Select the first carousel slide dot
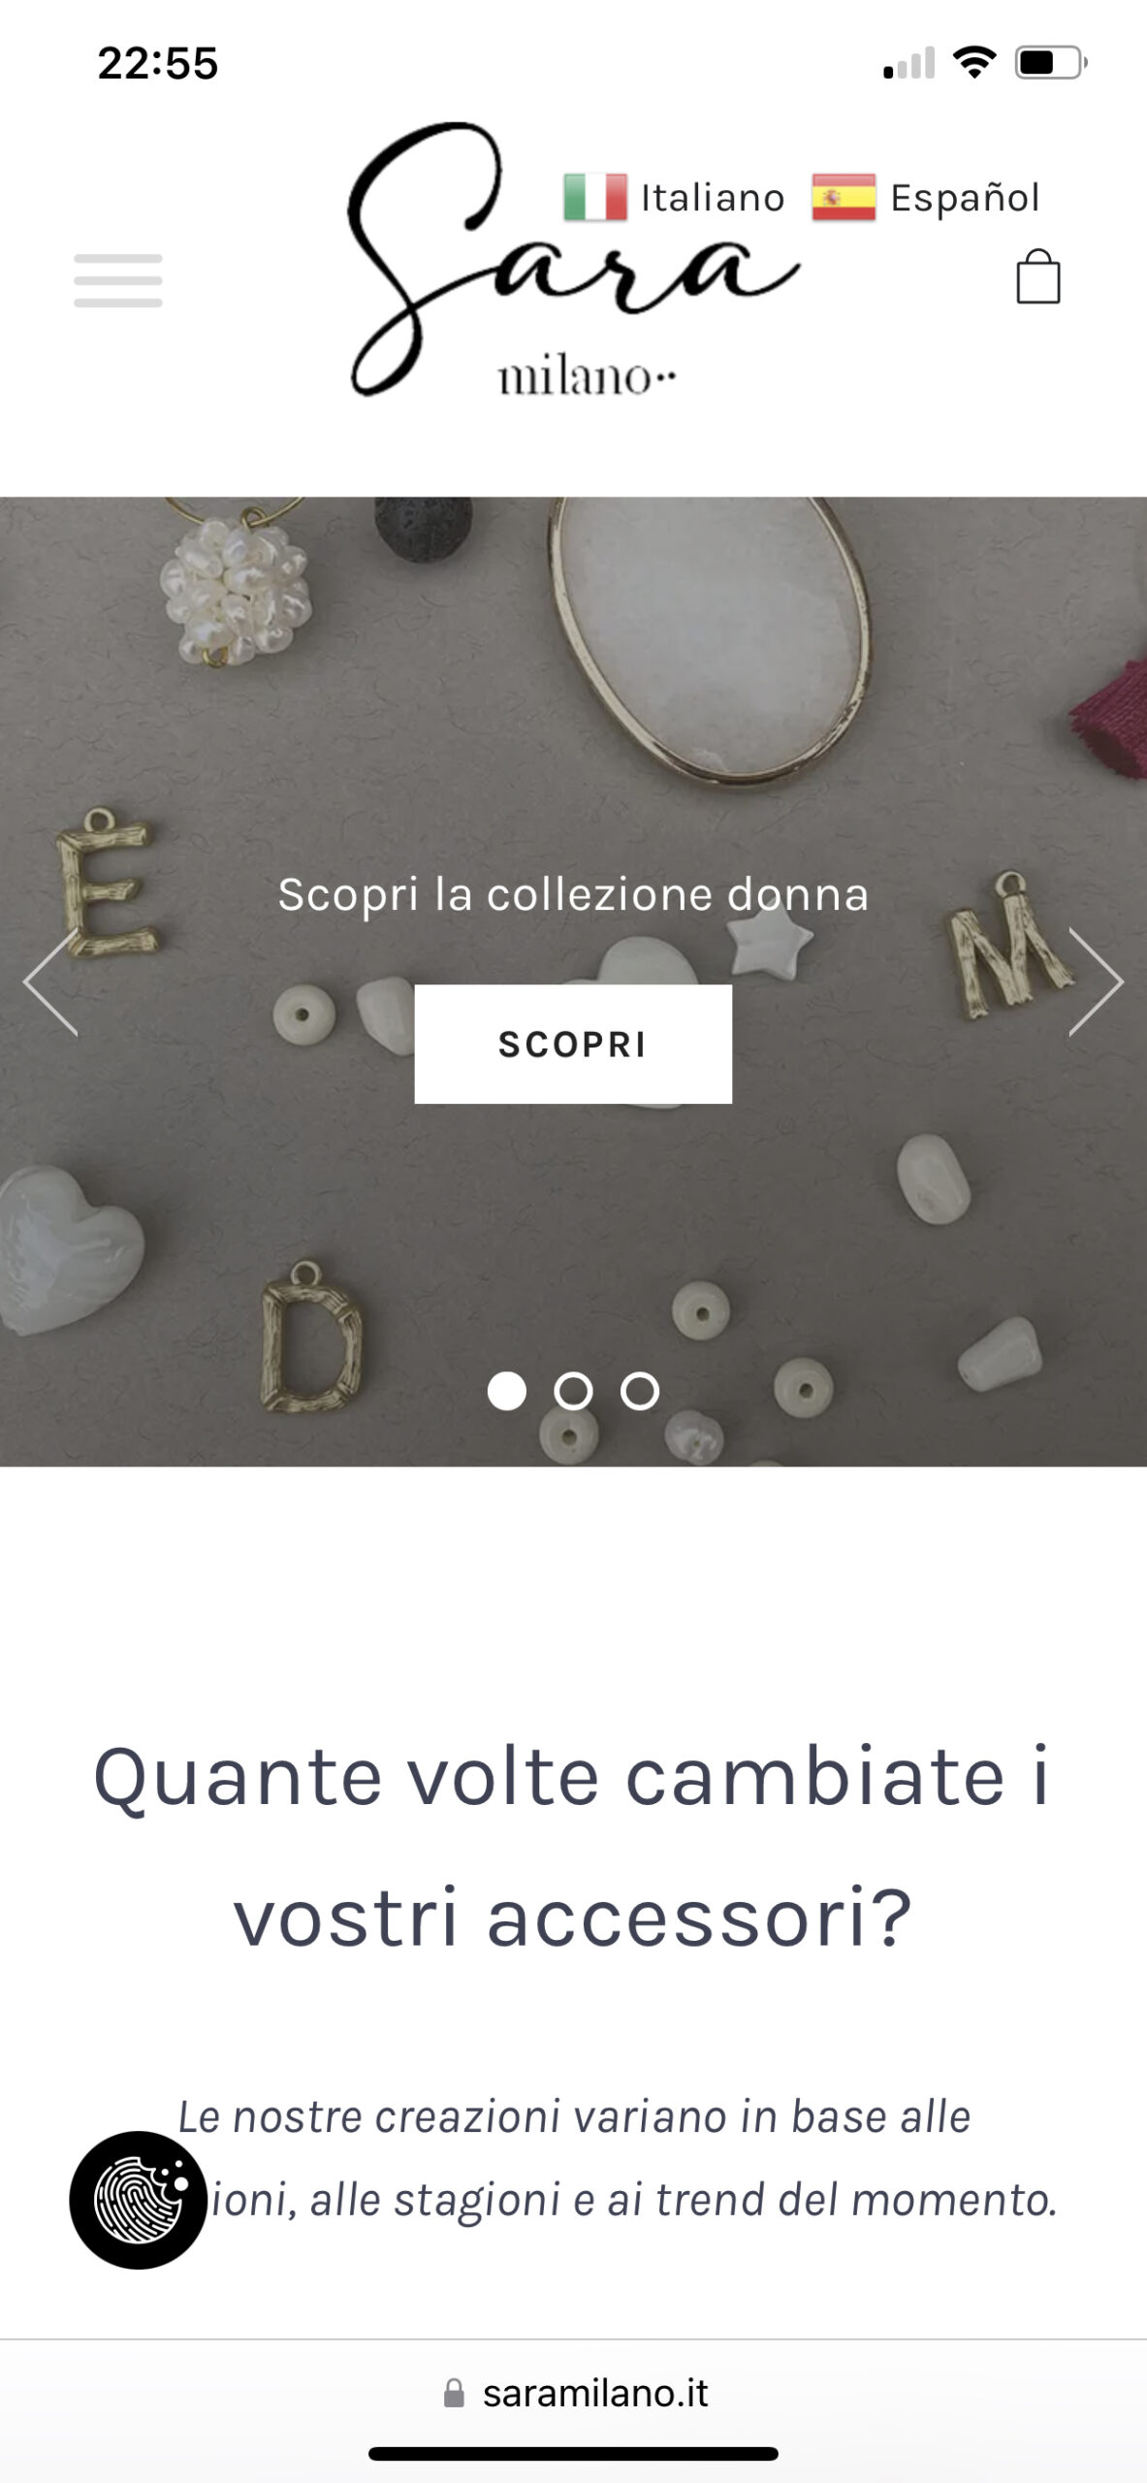The image size is (1147, 2483). pyautogui.click(x=506, y=1391)
